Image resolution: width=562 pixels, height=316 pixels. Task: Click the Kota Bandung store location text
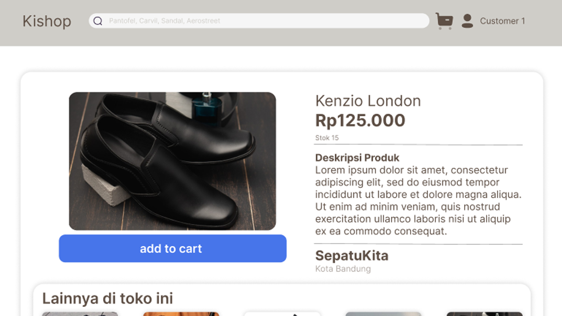(x=342, y=269)
